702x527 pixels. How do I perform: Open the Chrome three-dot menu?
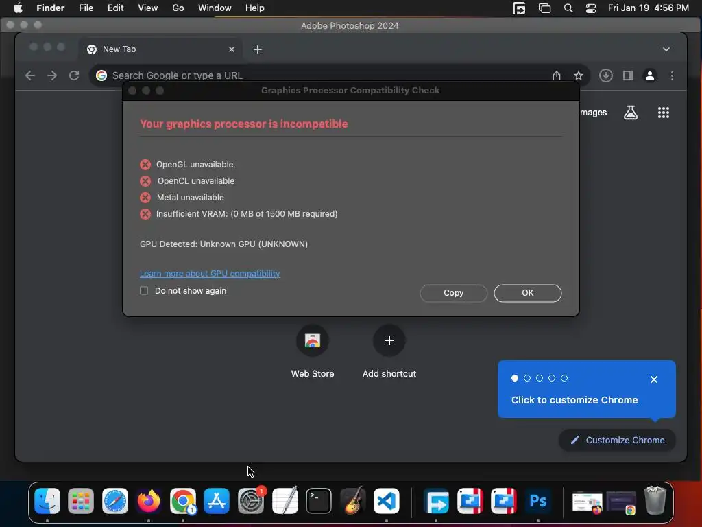click(x=672, y=75)
